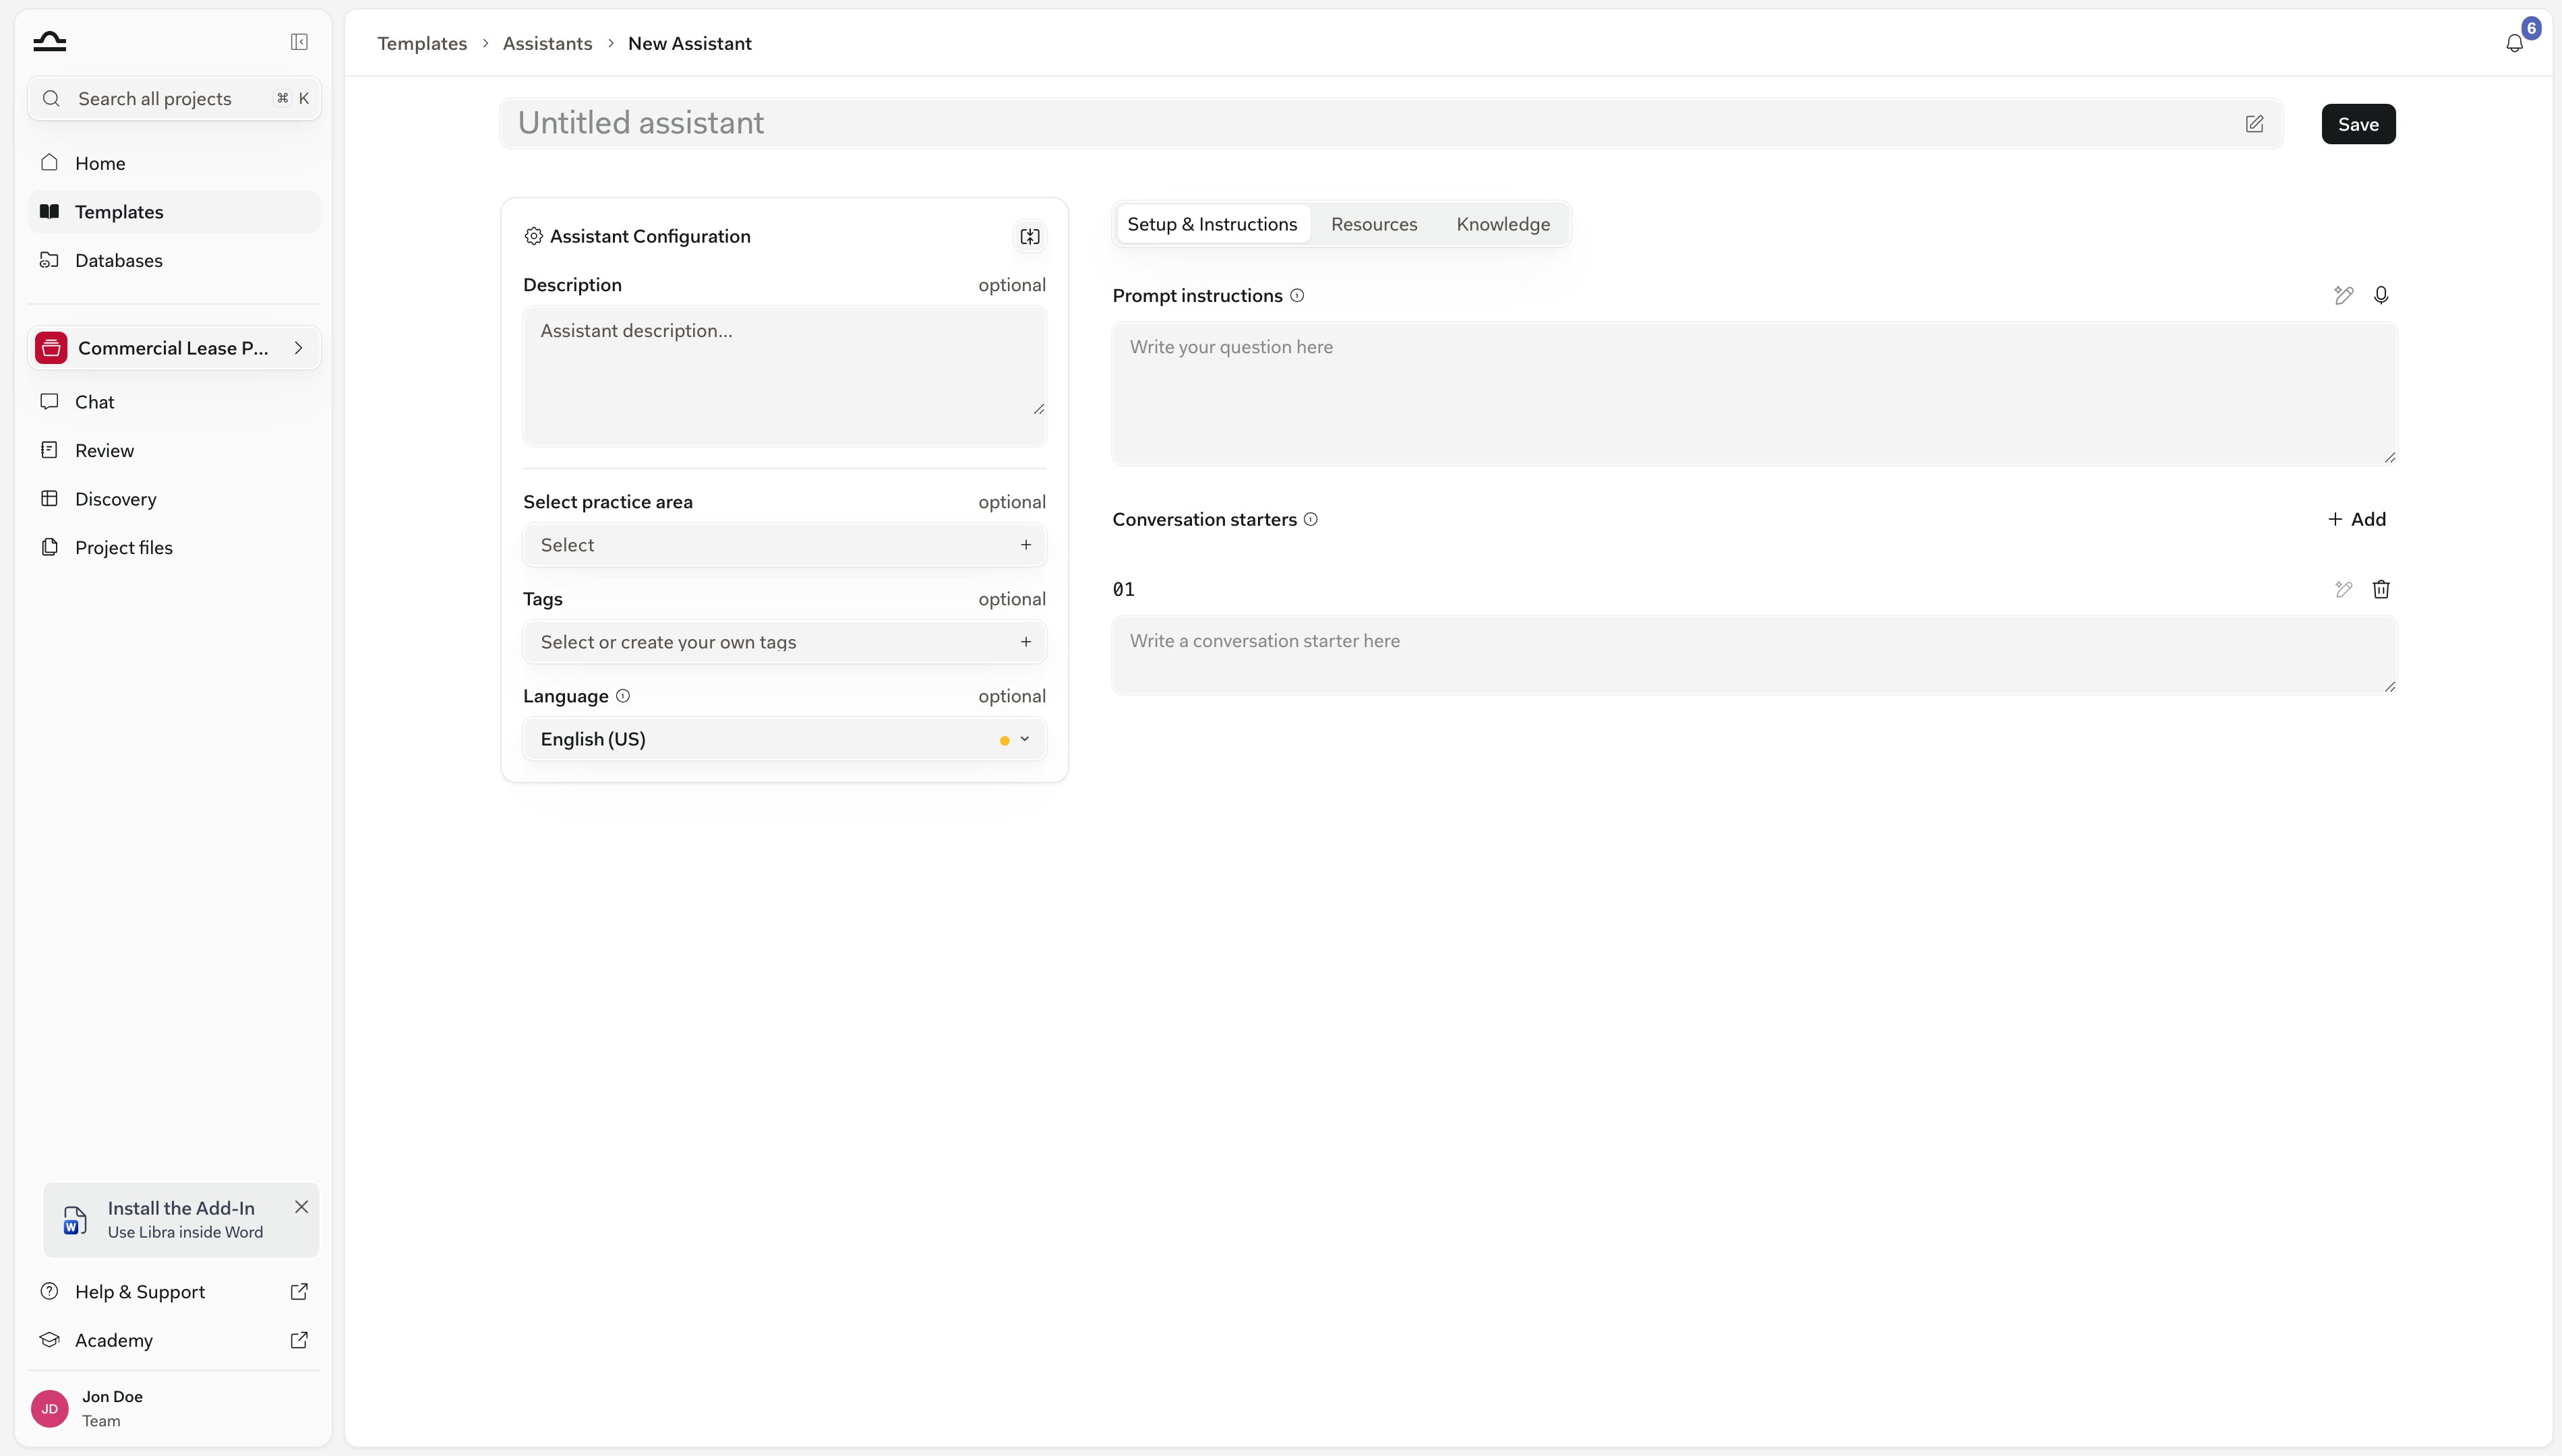Open the Select practice area dropdown
Screen dimensions: 2562x1456
click(784, 545)
